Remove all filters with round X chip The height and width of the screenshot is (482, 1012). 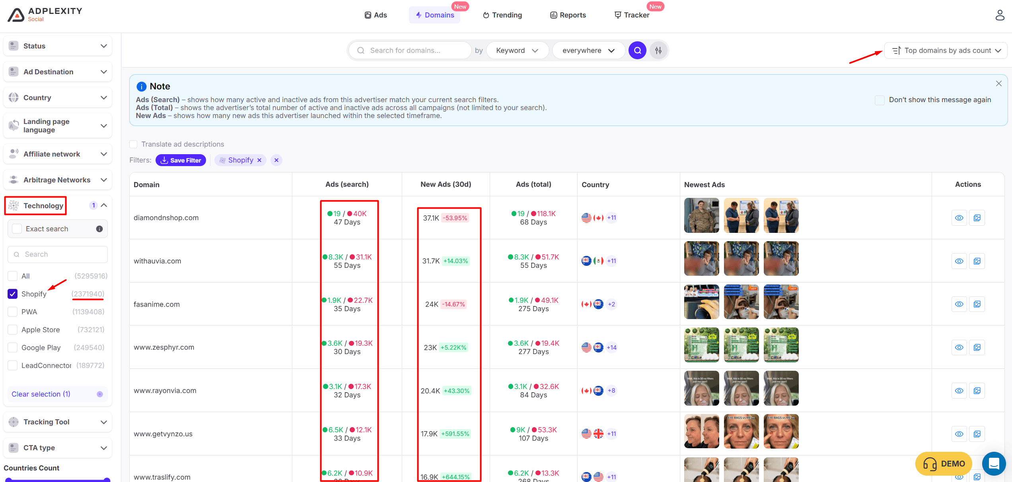276,160
